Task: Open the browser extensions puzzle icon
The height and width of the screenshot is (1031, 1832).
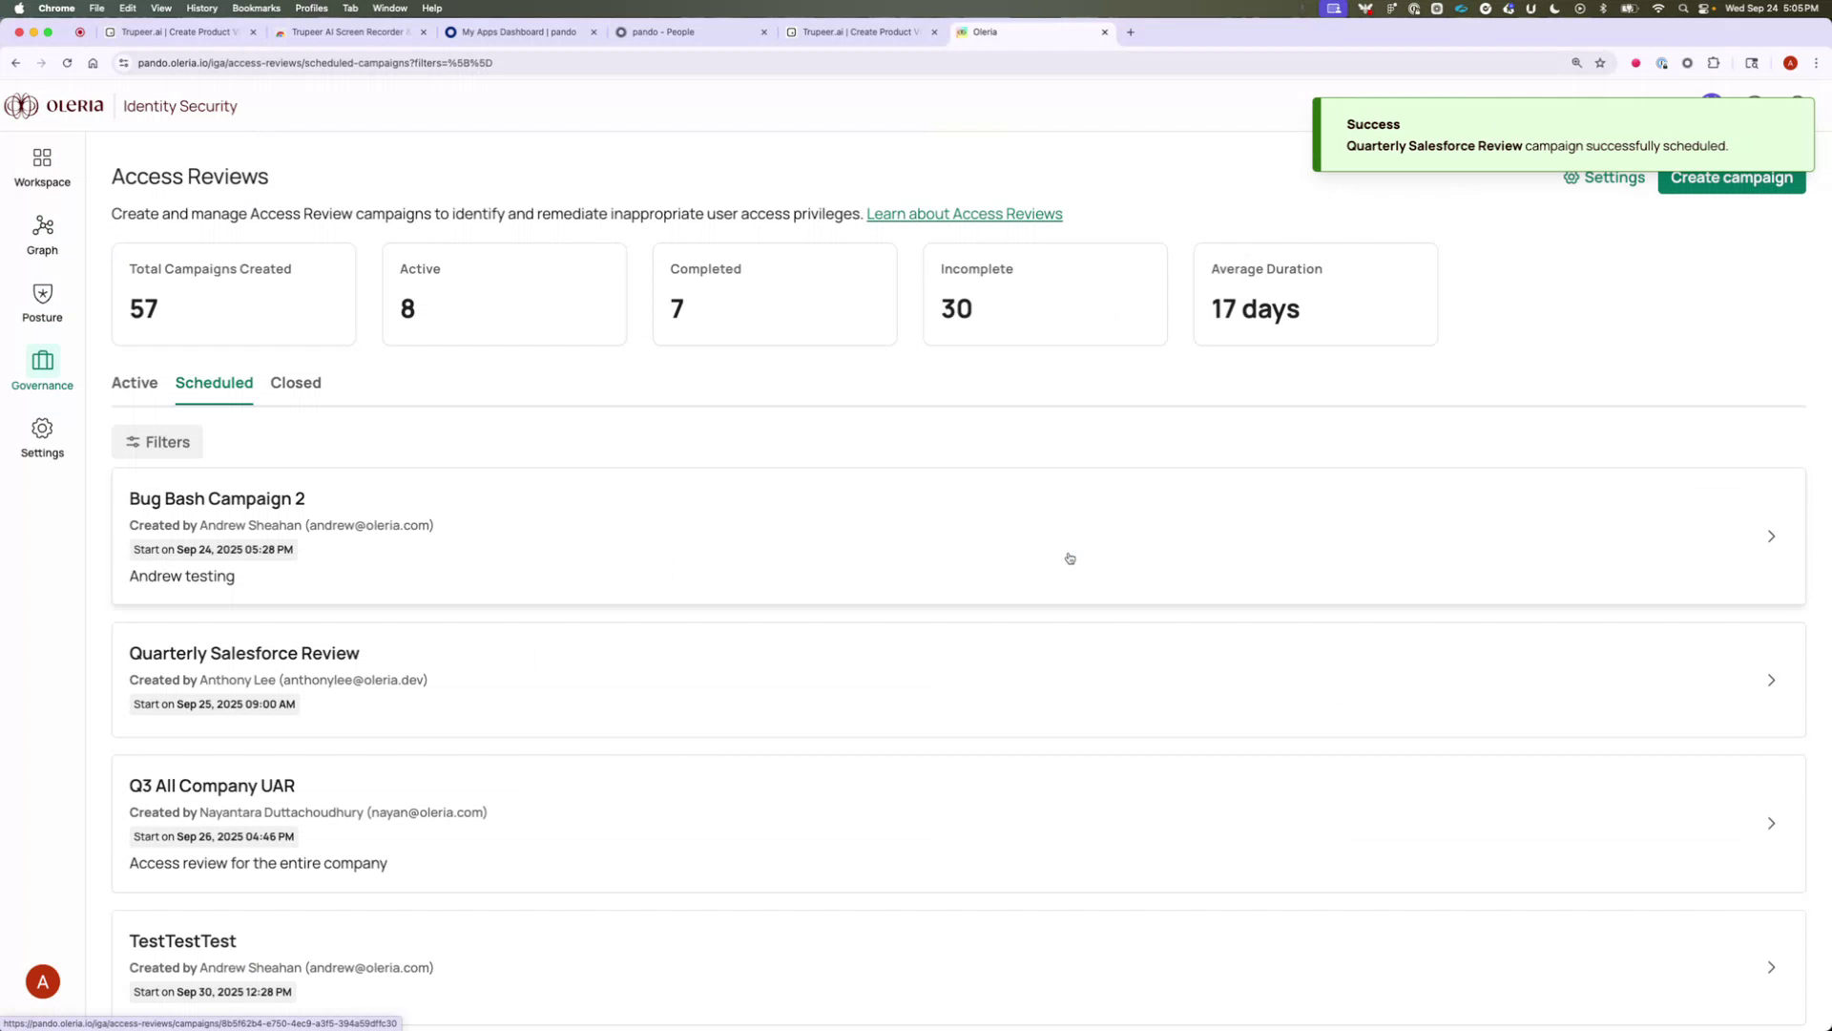Action: pyautogui.click(x=1714, y=63)
